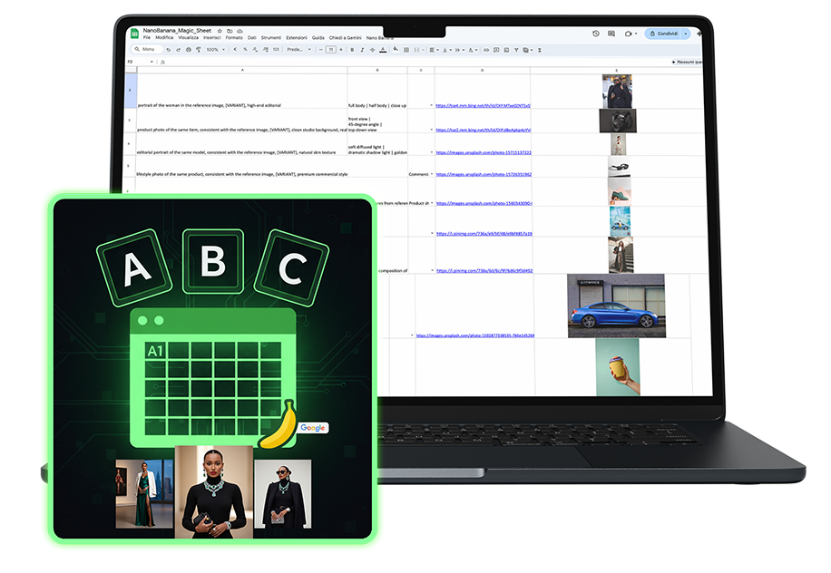The image size is (831, 573).
Task: Click the font size field
Action: pos(331,50)
